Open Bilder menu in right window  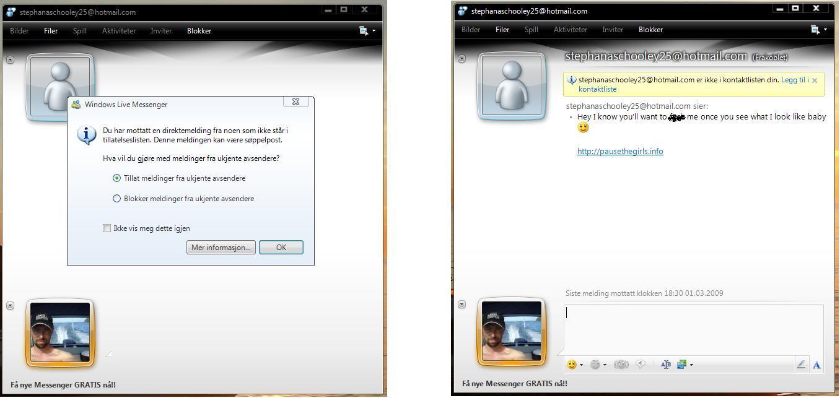(471, 30)
